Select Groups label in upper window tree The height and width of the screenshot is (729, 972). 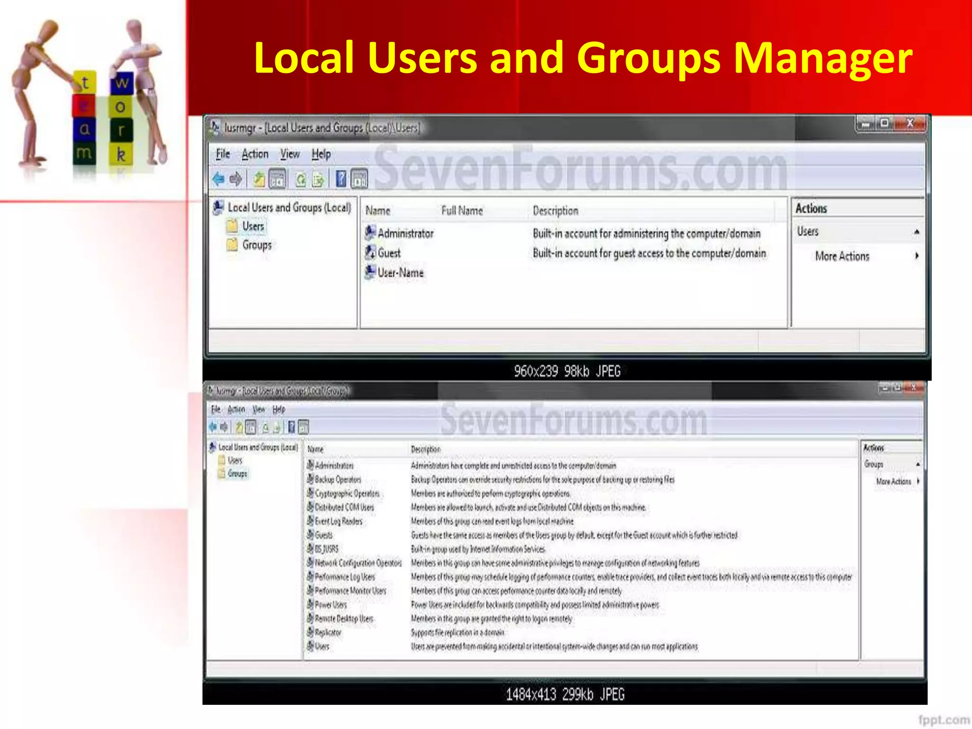pyautogui.click(x=257, y=245)
